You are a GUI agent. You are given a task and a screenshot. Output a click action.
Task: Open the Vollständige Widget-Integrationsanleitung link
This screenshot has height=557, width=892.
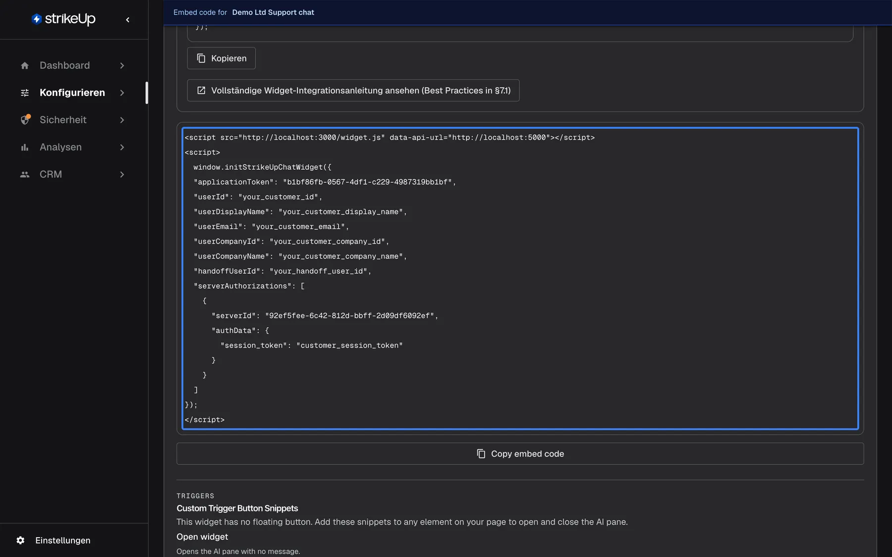[353, 91]
